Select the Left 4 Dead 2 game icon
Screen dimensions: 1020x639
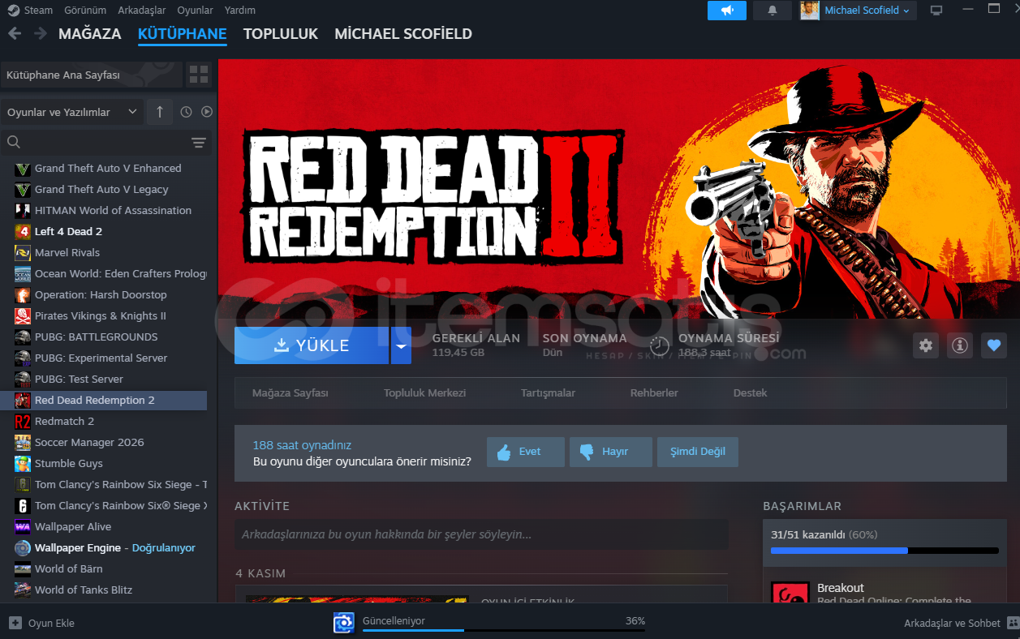point(23,232)
